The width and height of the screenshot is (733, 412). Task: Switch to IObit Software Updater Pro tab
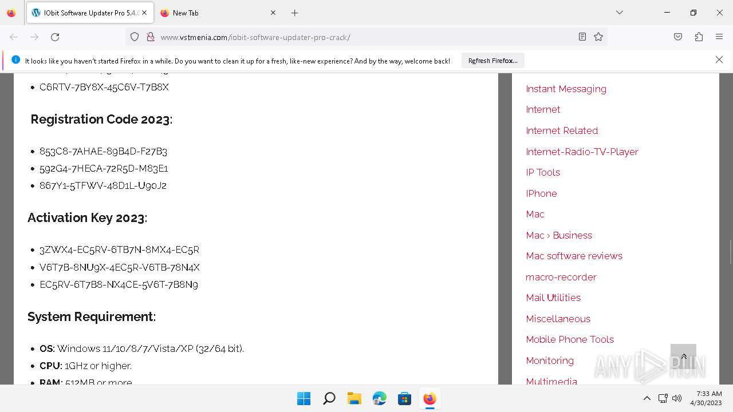pyautogui.click(x=90, y=13)
